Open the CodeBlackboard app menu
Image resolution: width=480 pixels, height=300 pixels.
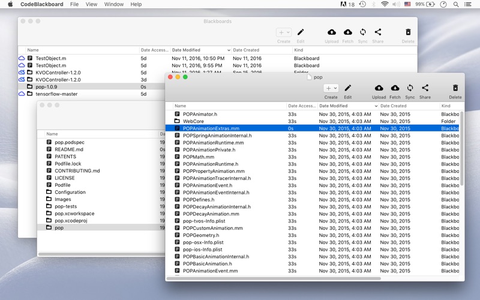point(41,4)
